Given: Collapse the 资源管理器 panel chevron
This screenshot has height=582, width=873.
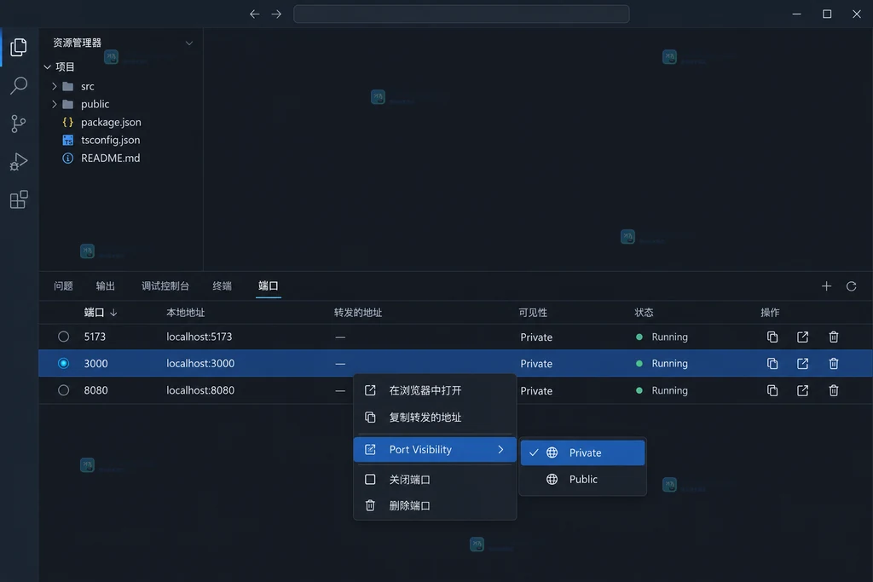Looking at the screenshot, I should coord(189,43).
